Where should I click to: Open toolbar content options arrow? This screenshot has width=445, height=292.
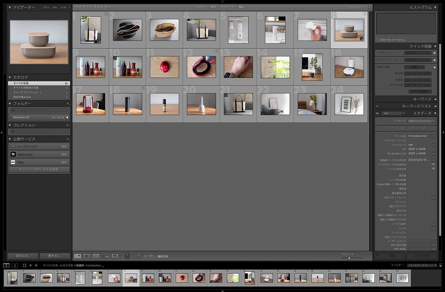[369, 256]
